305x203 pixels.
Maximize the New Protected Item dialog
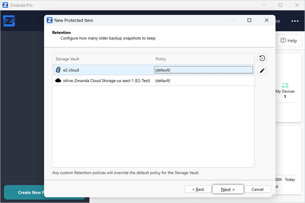click(x=249, y=20)
